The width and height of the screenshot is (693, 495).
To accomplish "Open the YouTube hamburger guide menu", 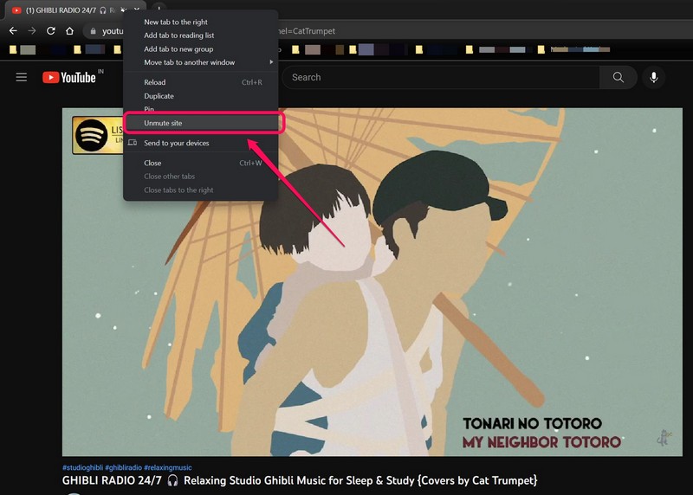I will coord(22,78).
